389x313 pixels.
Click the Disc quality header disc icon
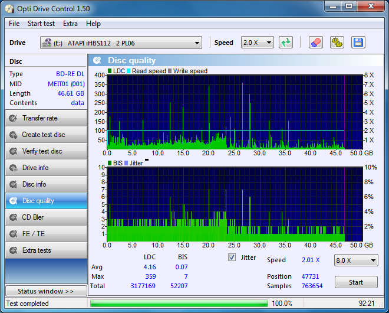97,60
